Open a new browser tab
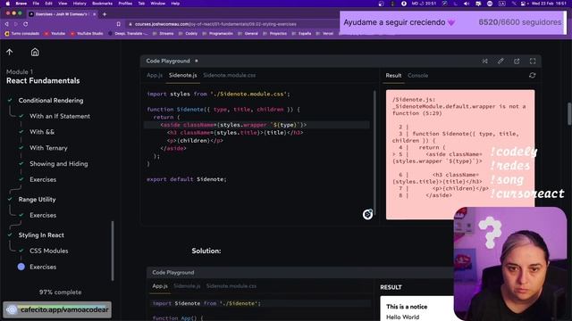The image size is (572, 321). click(105, 14)
